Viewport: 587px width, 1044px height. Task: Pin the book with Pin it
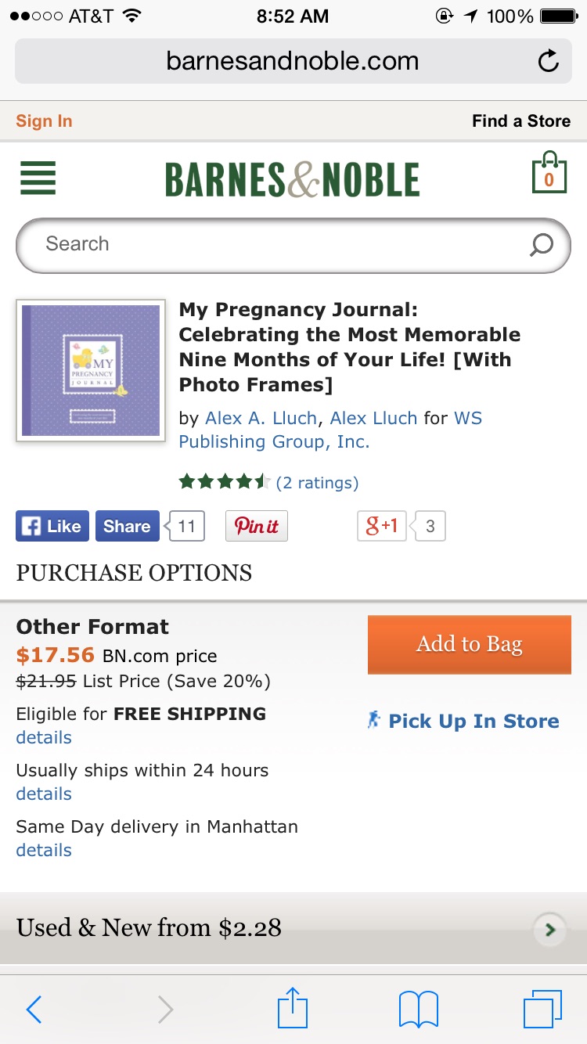tap(257, 526)
